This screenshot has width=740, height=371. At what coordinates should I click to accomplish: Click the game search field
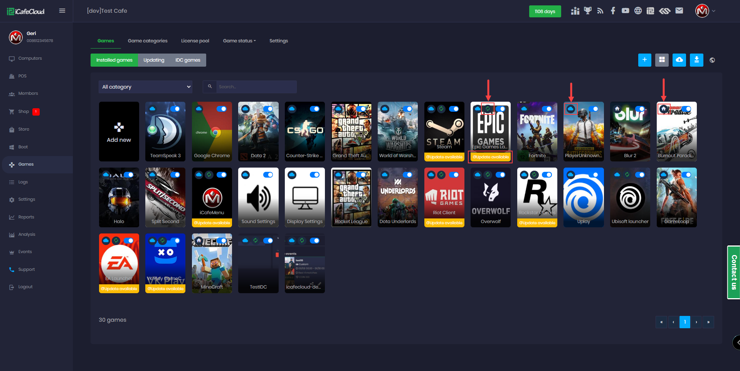coord(256,87)
